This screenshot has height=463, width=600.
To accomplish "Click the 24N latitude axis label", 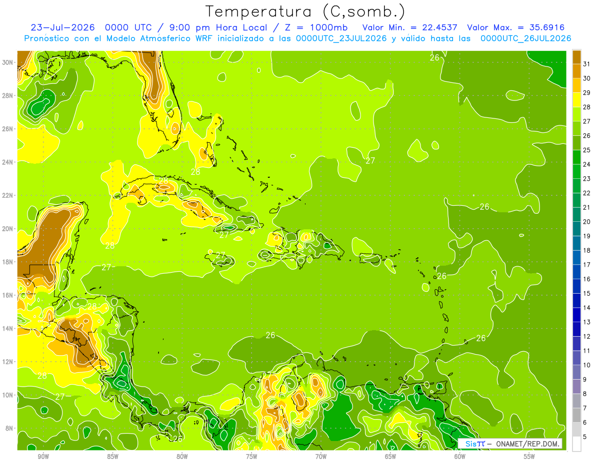I will click(x=8, y=162).
